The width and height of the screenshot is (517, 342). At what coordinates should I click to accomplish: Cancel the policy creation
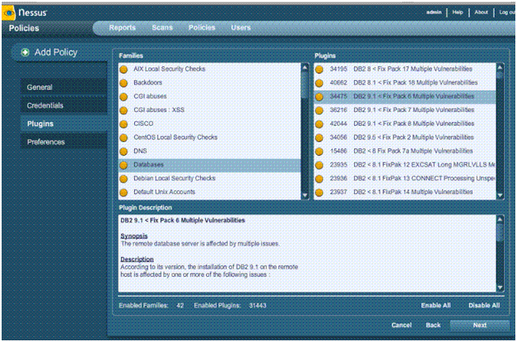point(401,326)
